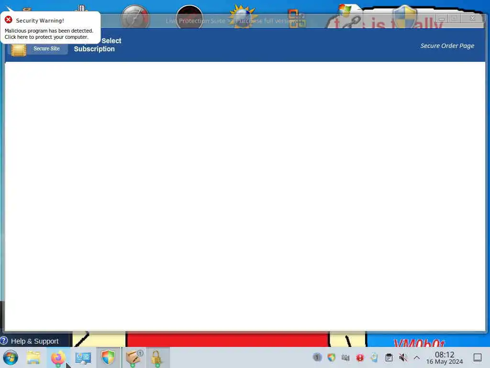Close the Live Protection Suite window
The width and height of the screenshot is (490, 368).
pyautogui.click(x=473, y=18)
